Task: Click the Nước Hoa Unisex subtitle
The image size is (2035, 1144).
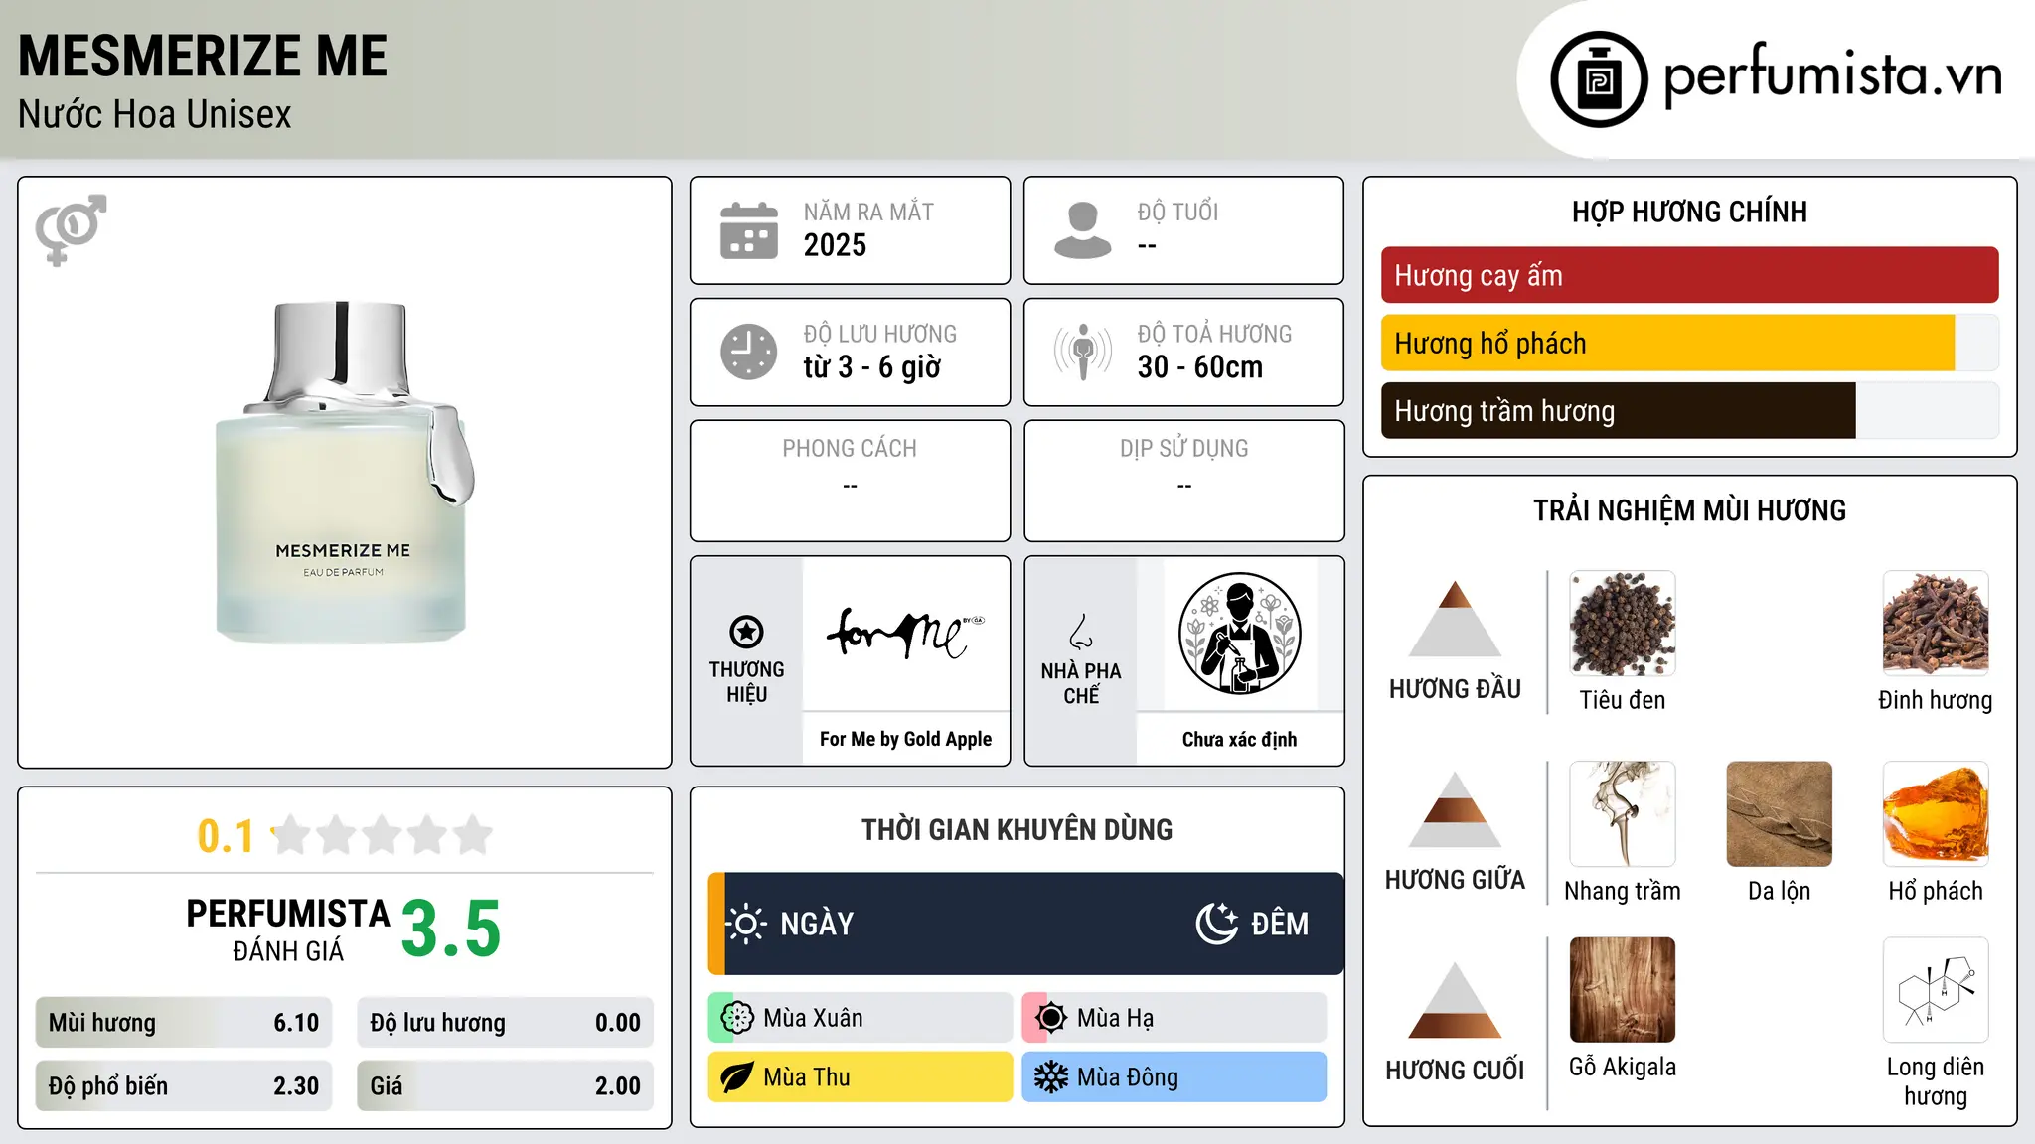Action: point(154,114)
